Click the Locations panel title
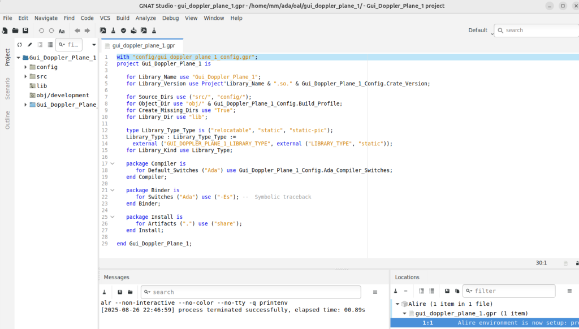Viewport: 579px width, 329px height. [407, 278]
